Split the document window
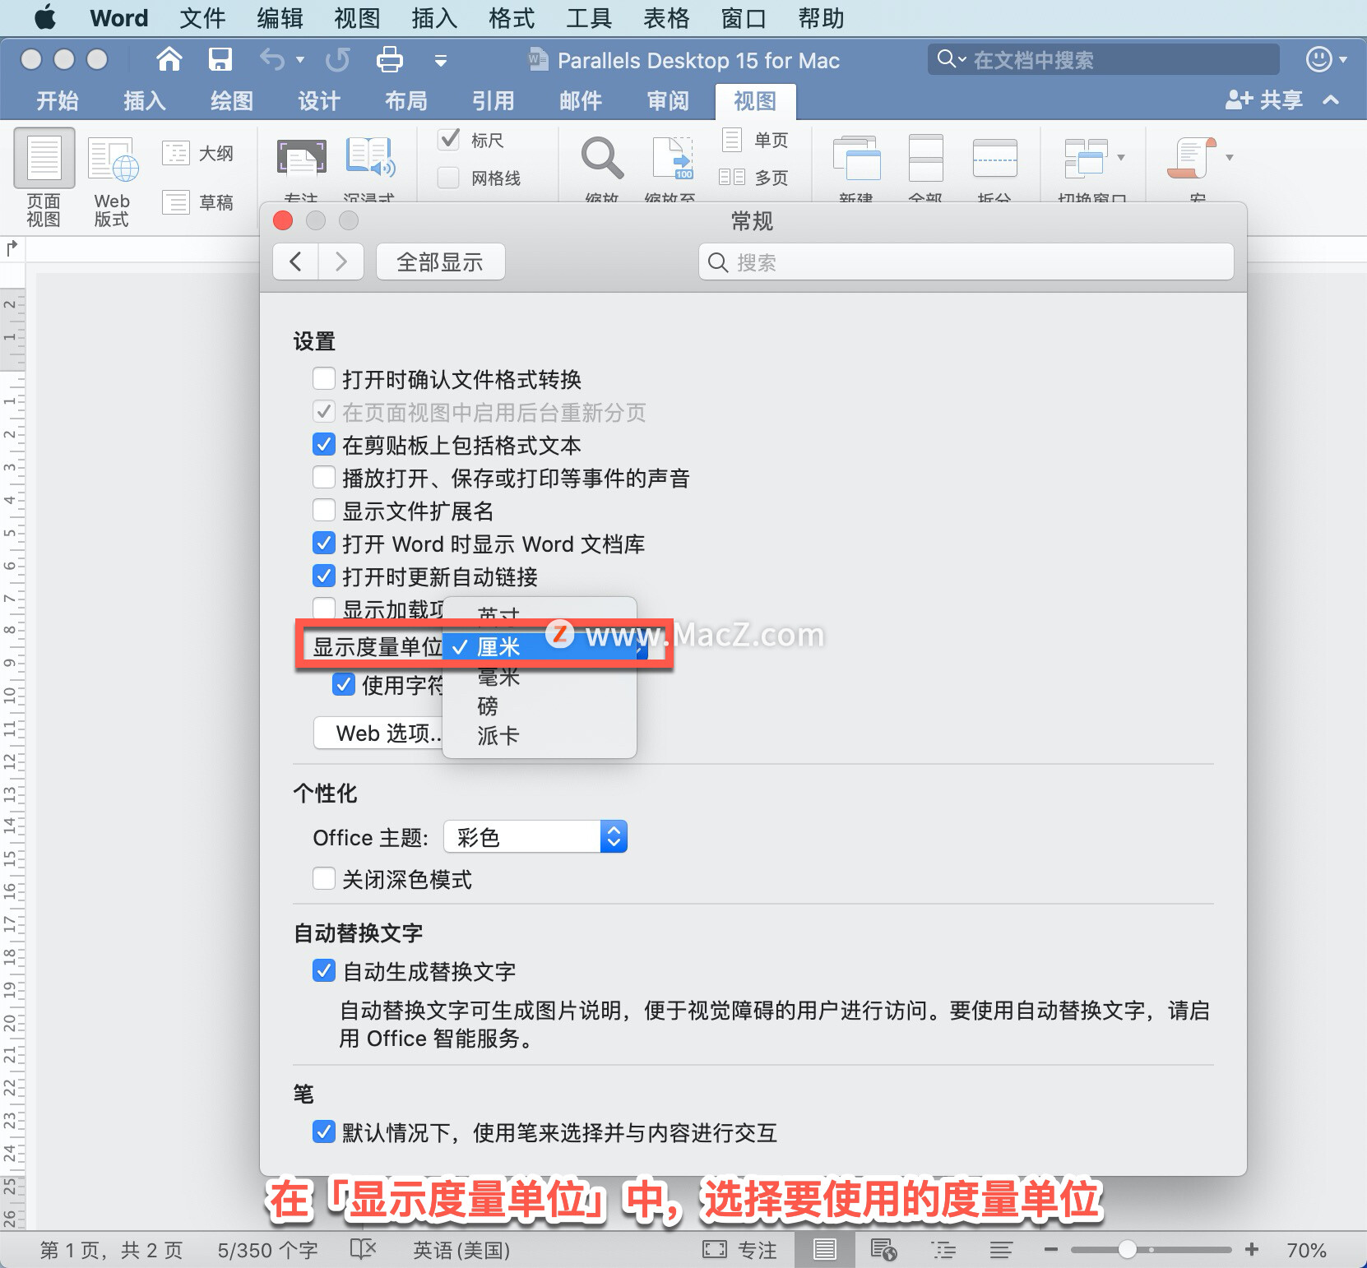Viewport: 1367px width, 1268px height. click(994, 158)
